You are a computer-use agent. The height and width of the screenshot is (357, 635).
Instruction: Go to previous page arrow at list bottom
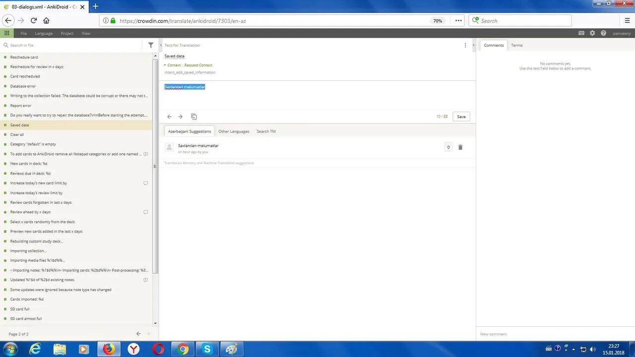(138, 334)
